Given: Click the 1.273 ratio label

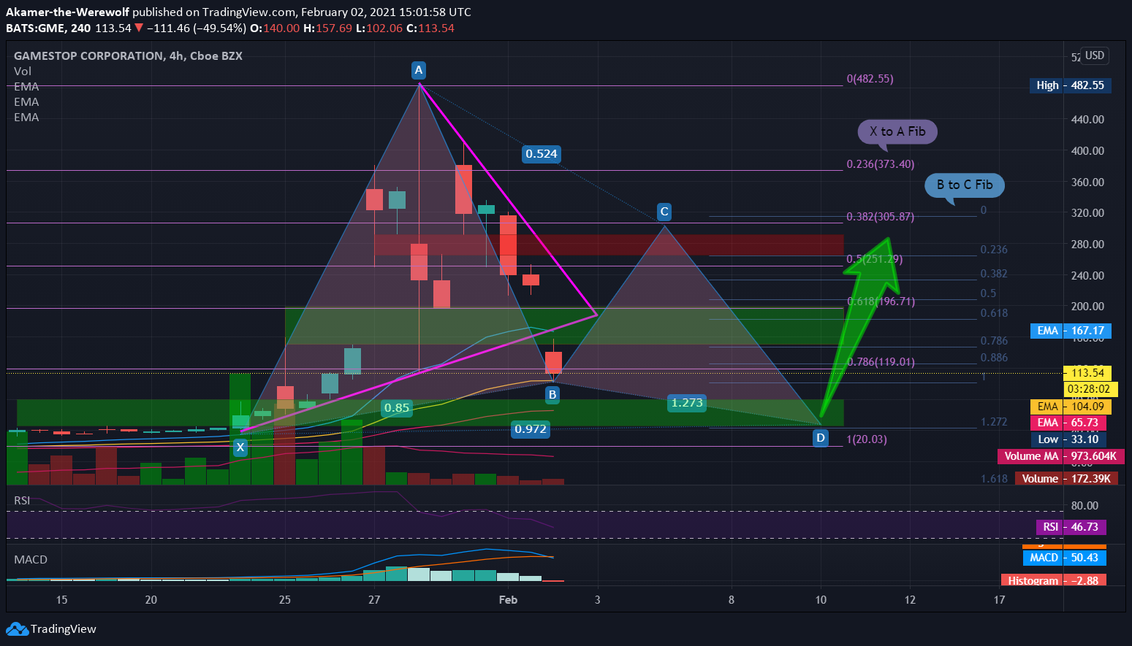Looking at the screenshot, I should [x=687, y=403].
